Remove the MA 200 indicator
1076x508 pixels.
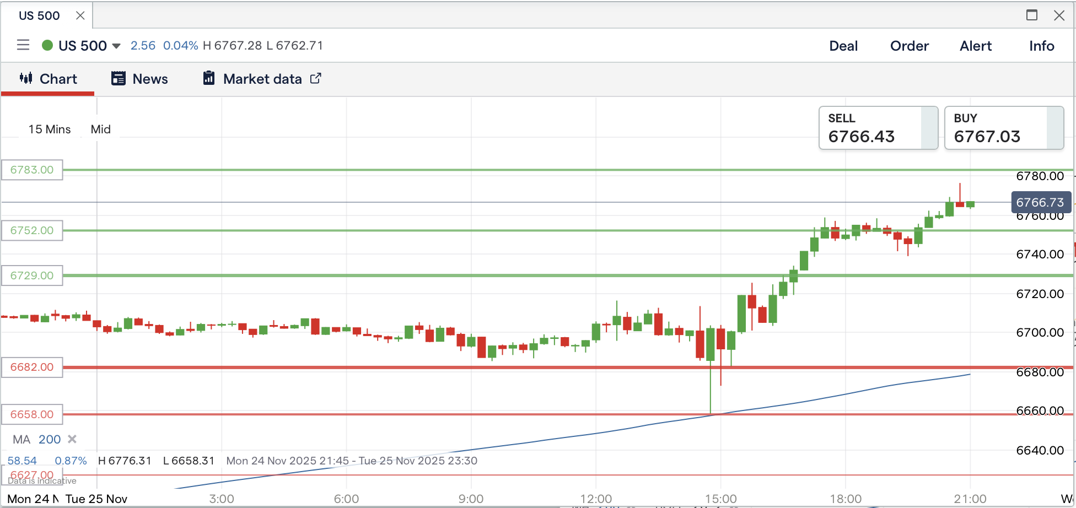[x=72, y=439]
